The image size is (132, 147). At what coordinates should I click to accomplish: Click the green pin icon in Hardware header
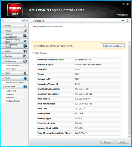pos(123,20)
